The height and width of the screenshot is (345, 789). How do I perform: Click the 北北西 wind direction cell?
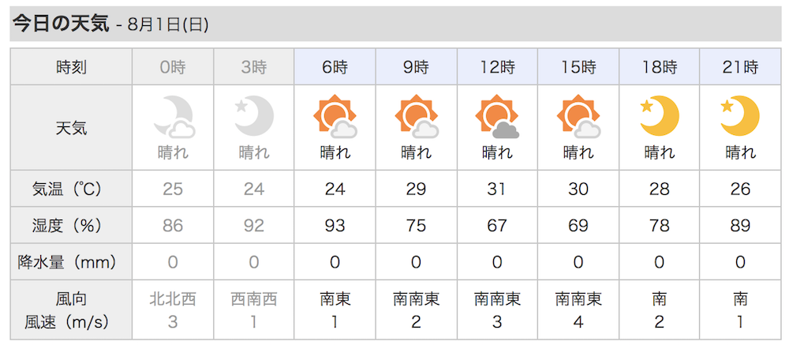coord(173,299)
